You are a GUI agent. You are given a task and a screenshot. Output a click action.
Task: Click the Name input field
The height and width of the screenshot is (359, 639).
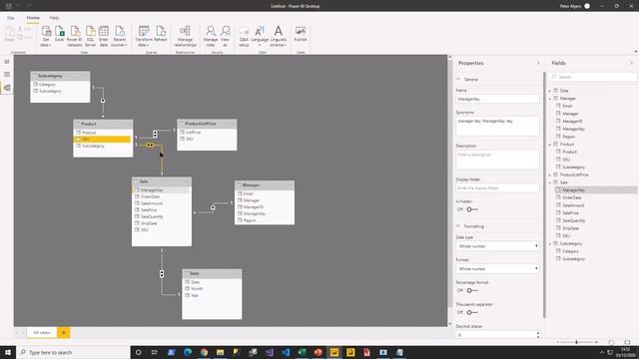[497, 99]
